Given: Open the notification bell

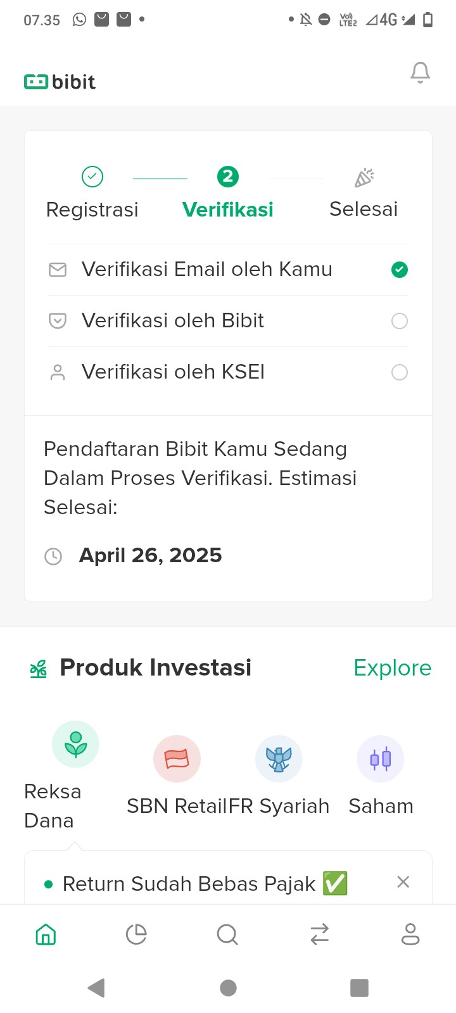Looking at the screenshot, I should click(420, 73).
